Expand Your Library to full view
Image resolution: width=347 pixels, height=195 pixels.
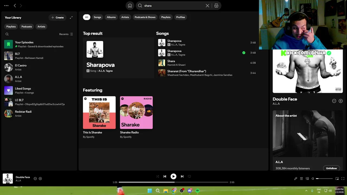pyautogui.click(x=71, y=18)
